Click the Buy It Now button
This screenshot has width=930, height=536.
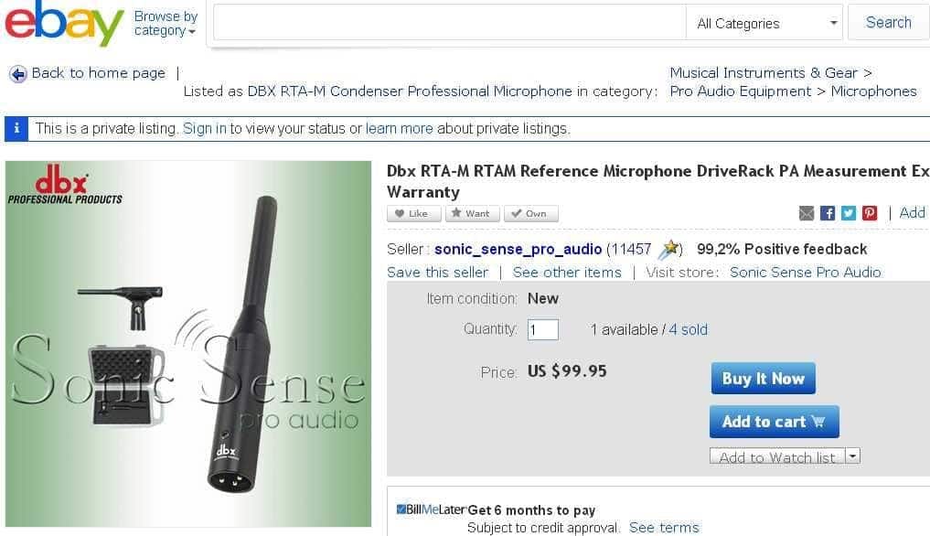(764, 378)
